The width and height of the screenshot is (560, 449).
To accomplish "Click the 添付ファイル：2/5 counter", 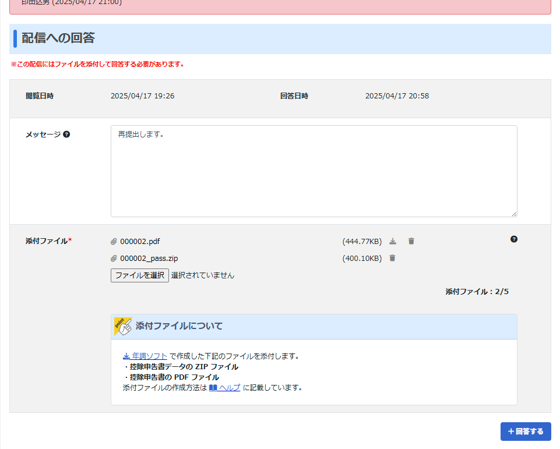I will (477, 292).
